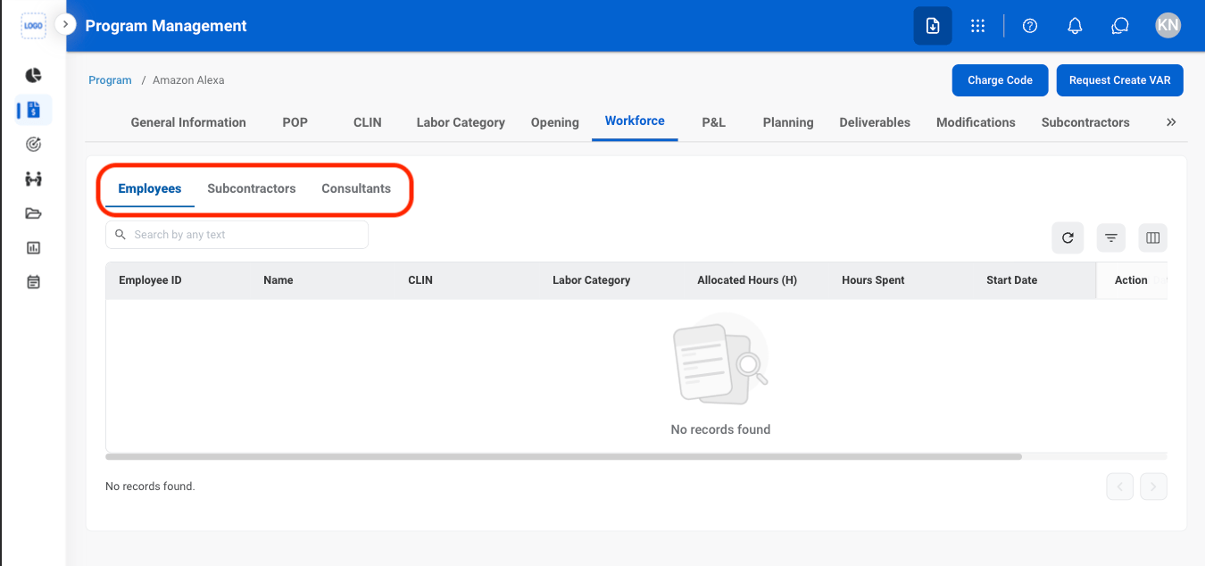Viewport: 1205px width, 566px height.
Task: Select the Consultants sub-tab
Action: (356, 188)
